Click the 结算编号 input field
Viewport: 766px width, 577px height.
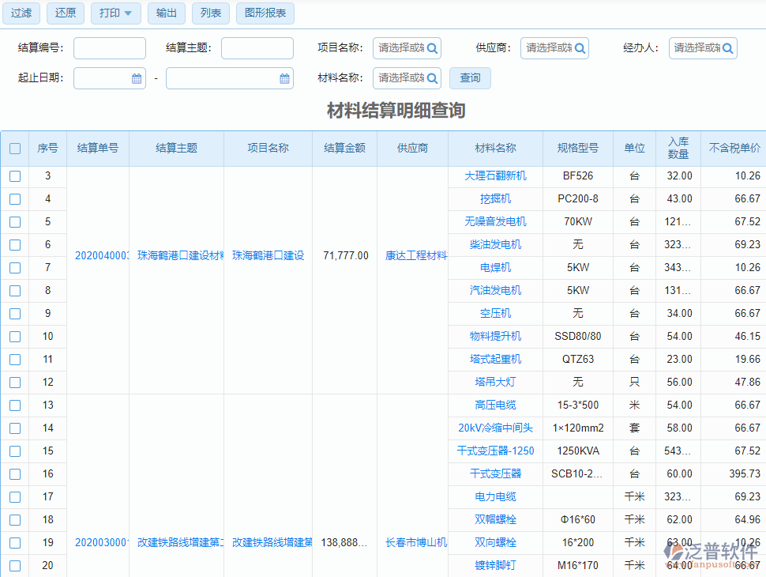coord(110,48)
